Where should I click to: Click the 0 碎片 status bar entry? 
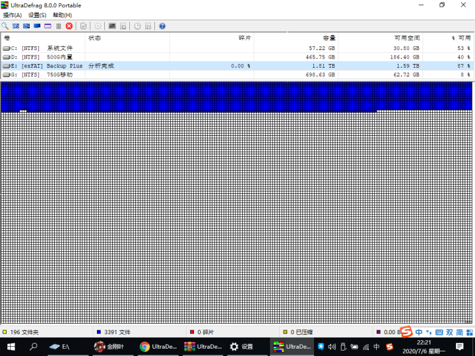click(205, 332)
